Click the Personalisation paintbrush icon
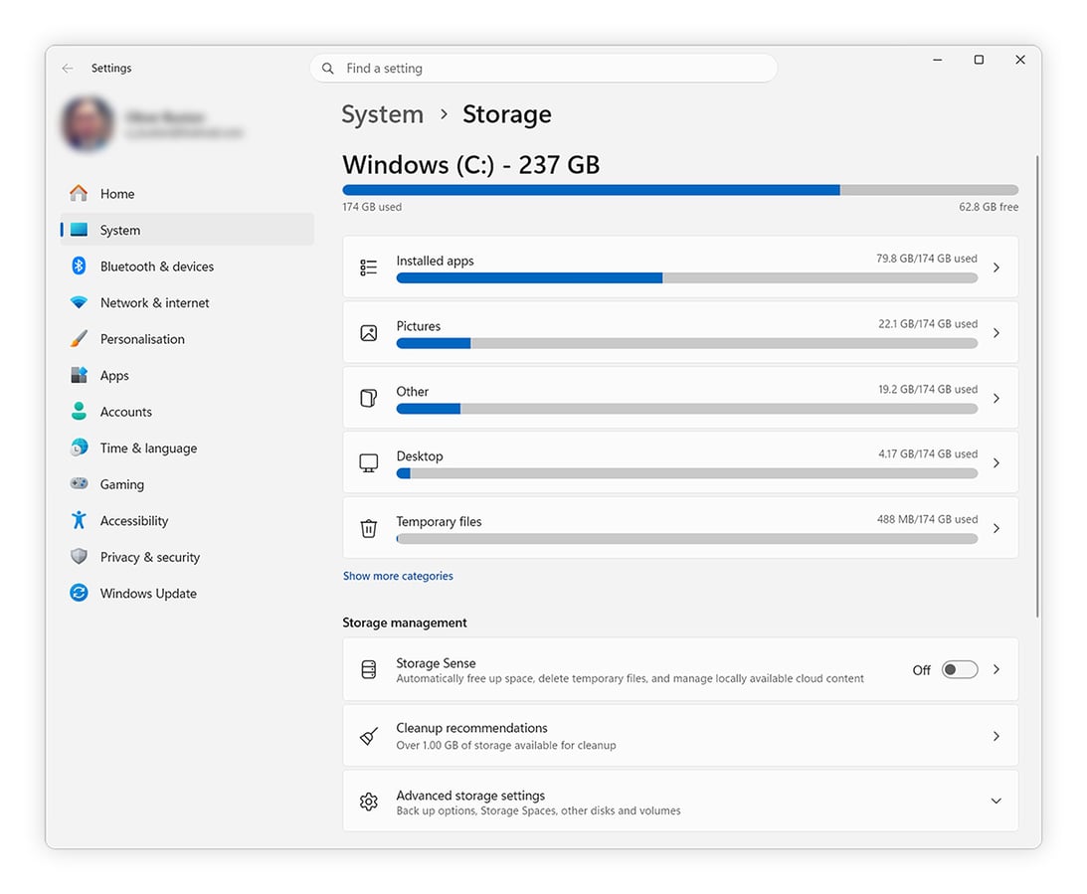 point(79,339)
